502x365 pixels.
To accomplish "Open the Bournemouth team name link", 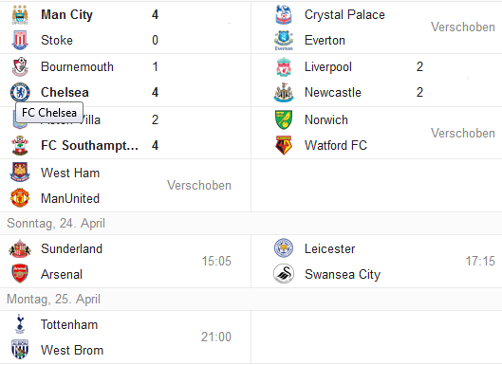I will tap(77, 67).
